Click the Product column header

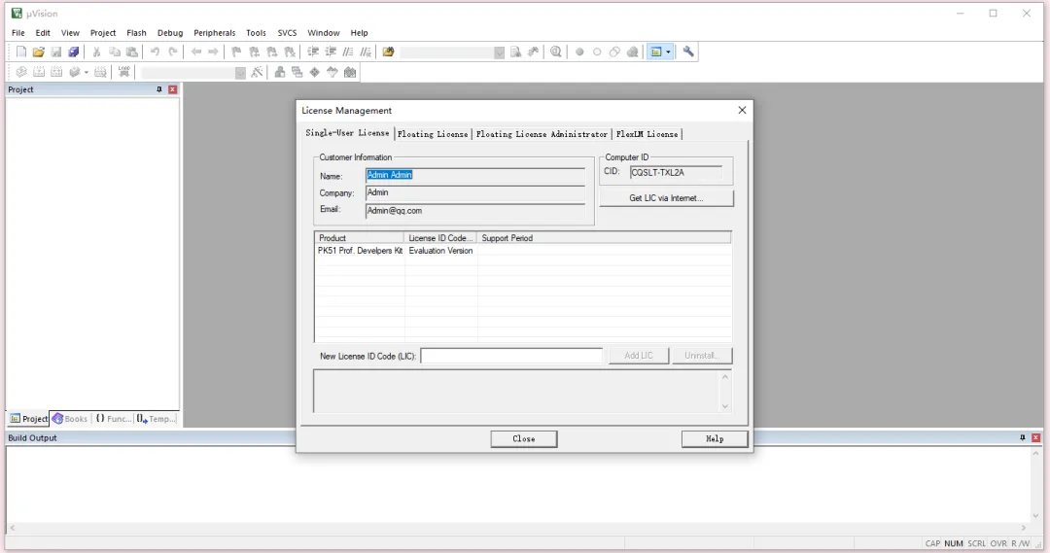[360, 238]
